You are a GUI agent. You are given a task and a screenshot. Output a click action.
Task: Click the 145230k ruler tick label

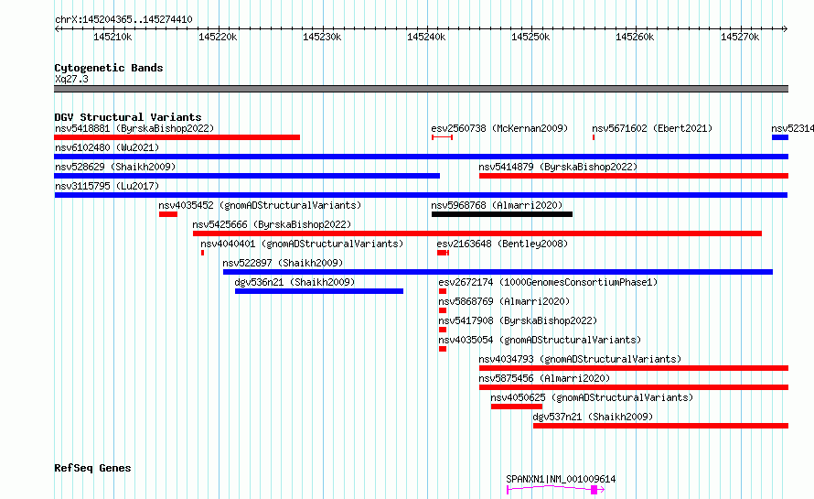pyautogui.click(x=322, y=37)
